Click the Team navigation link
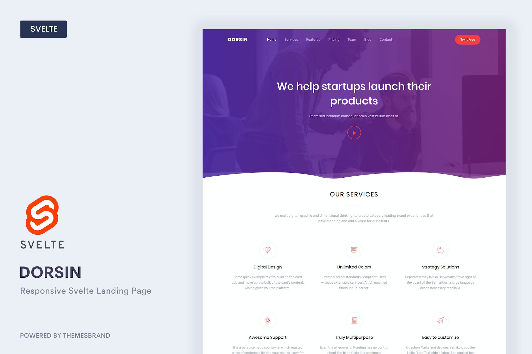Viewport: 532px width, 354px height. coord(352,40)
